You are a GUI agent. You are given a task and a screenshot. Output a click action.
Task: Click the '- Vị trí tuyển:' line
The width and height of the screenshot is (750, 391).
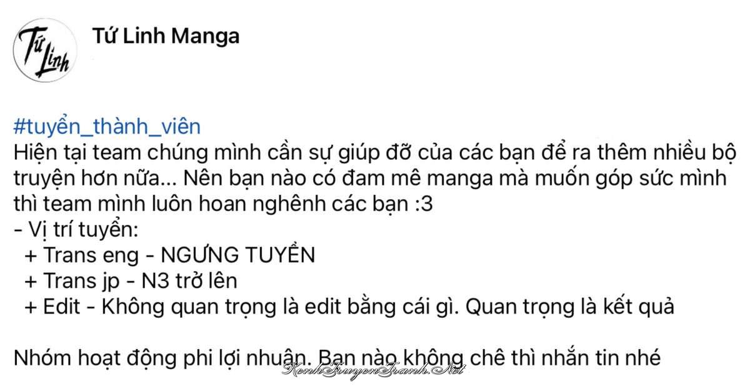click(75, 230)
